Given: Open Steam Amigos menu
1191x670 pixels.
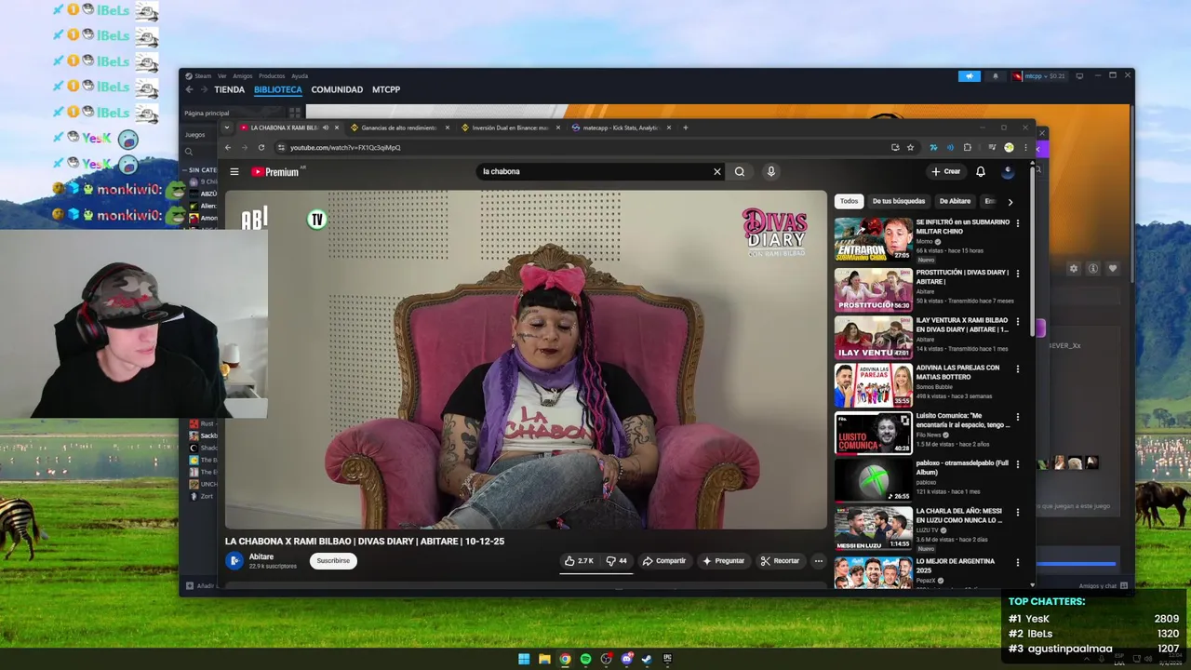Looking at the screenshot, I should 243,76.
